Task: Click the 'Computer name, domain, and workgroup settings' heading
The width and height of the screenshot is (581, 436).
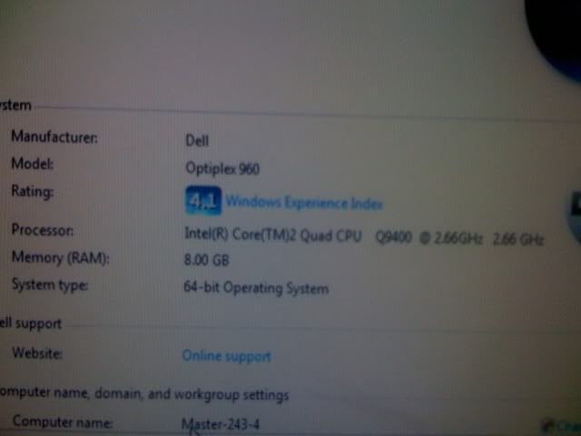Action: point(143,393)
